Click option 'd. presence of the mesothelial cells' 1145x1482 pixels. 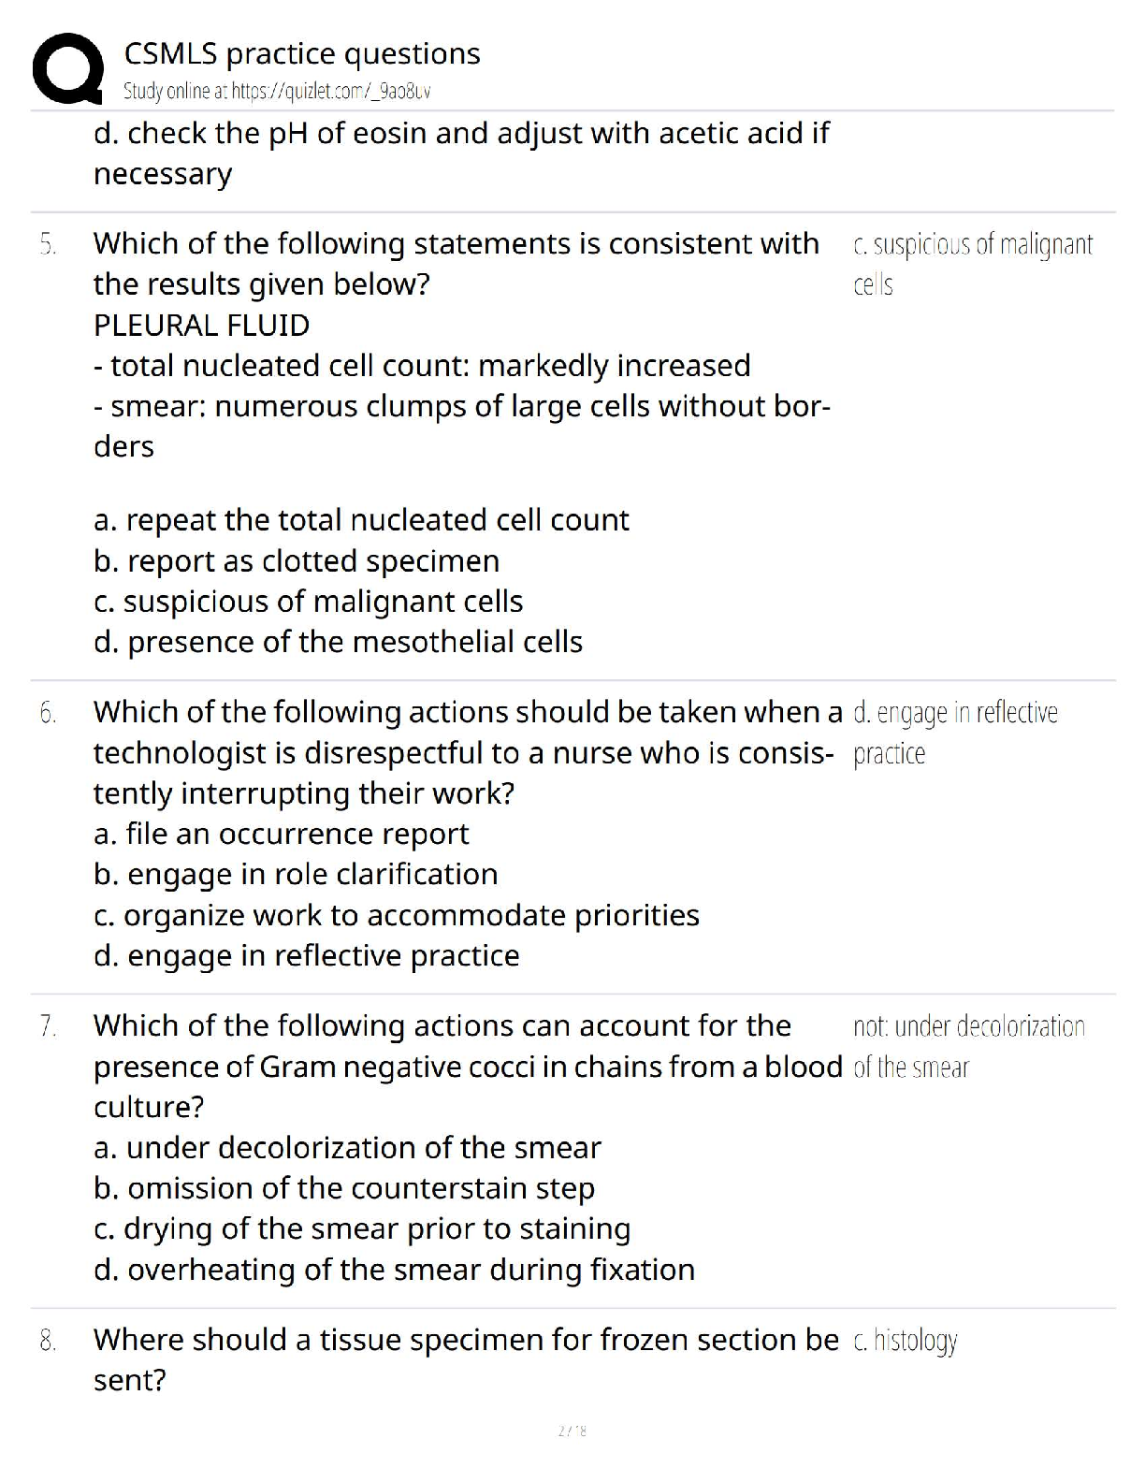point(338,643)
